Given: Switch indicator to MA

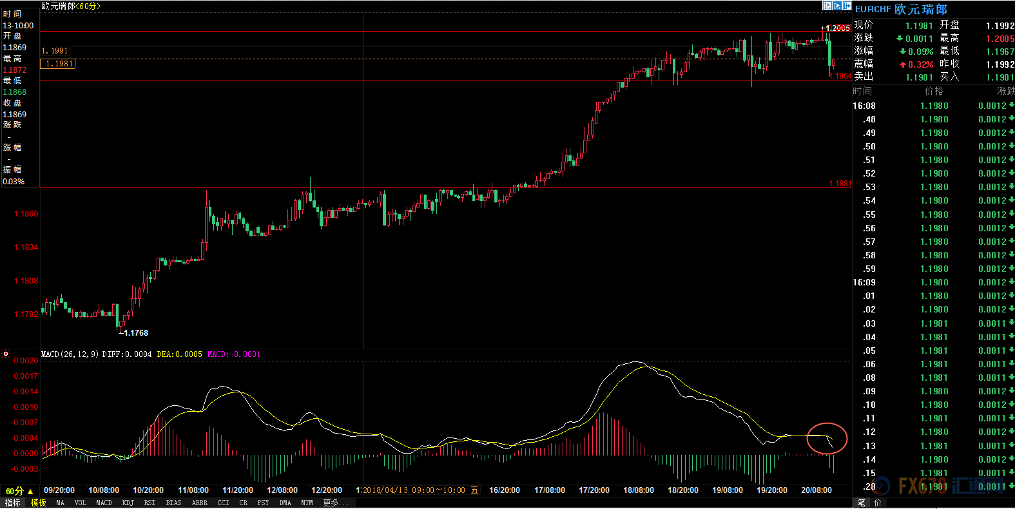Looking at the screenshot, I should [x=61, y=503].
